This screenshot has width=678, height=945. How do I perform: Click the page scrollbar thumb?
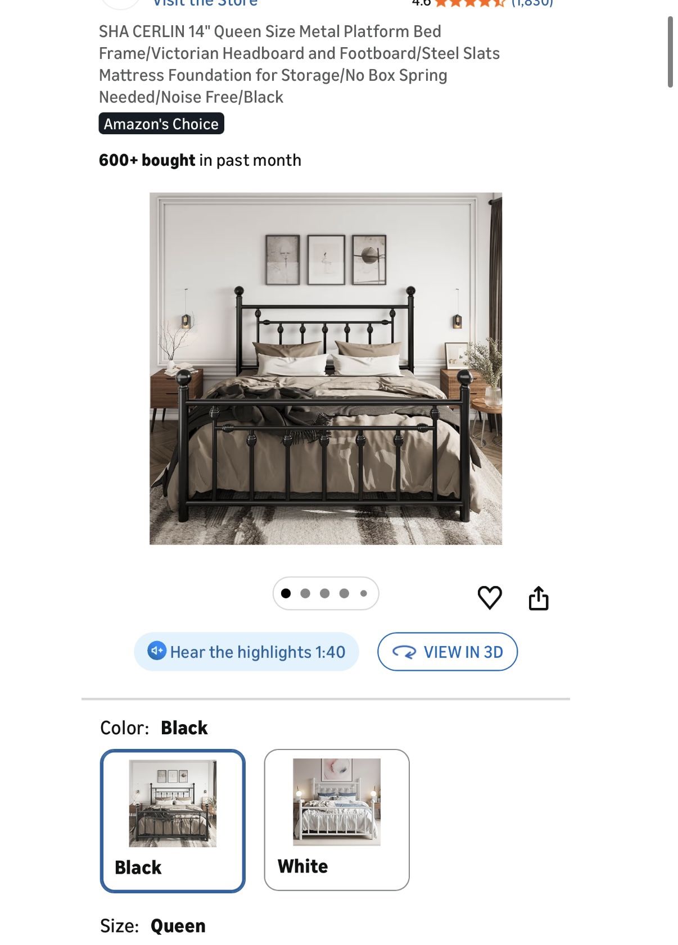click(x=670, y=52)
